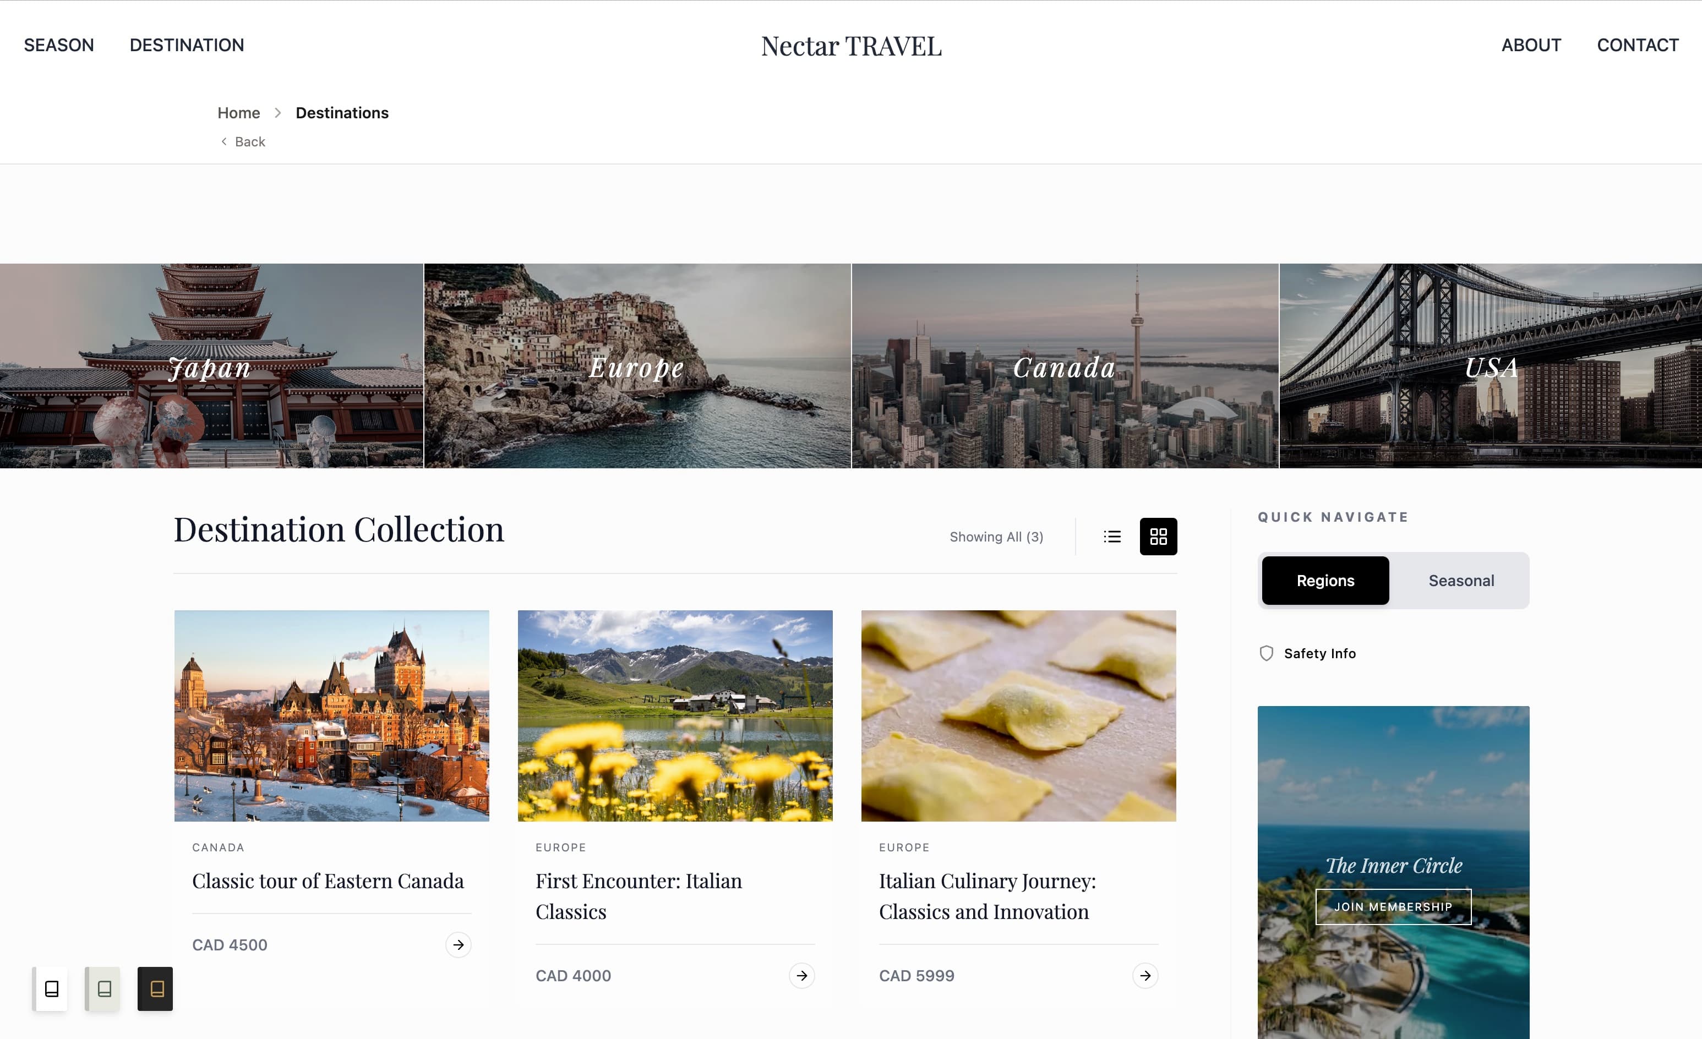Toggle Quick Navigate to Seasonal
Screen dimensions: 1702x1039
(x=1461, y=581)
